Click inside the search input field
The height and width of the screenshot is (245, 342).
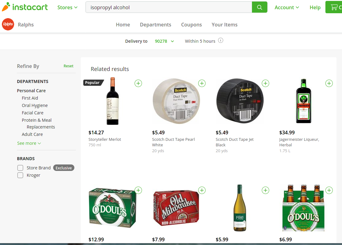pyautogui.click(x=169, y=7)
